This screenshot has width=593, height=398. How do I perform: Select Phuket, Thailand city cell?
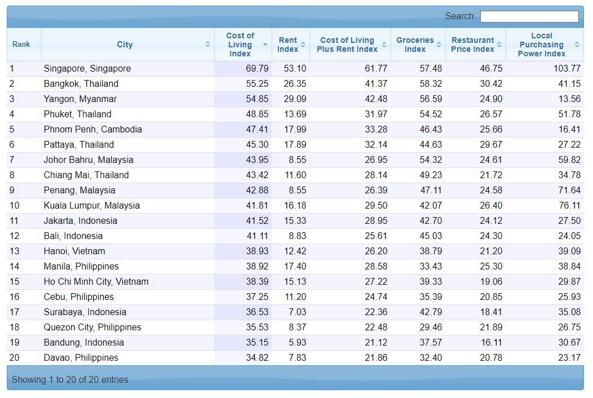[128, 114]
